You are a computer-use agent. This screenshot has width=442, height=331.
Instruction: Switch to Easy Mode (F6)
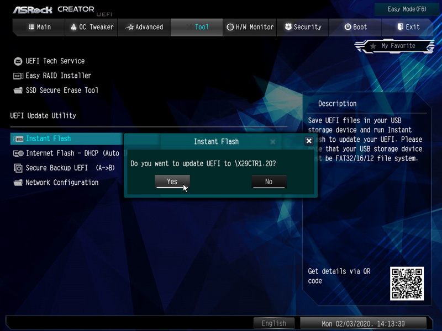(x=407, y=9)
